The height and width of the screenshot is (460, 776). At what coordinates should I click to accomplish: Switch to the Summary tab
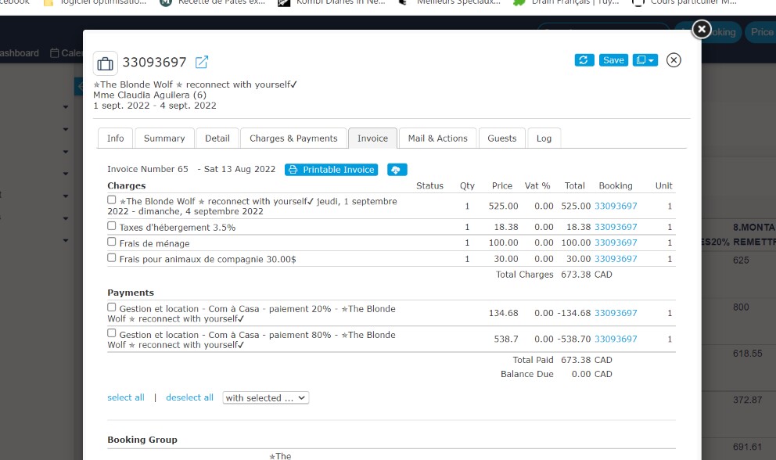pos(164,138)
